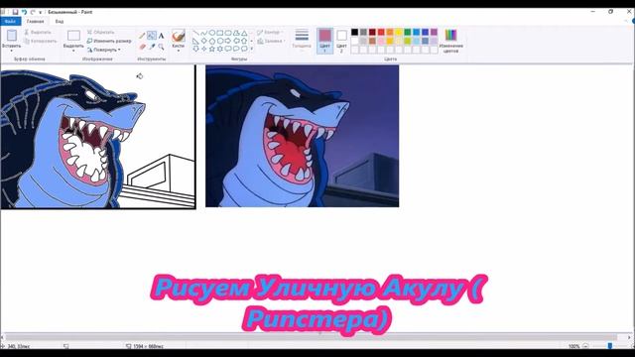Click the drawn shark picture on the left
635x357 pixels.
(x=97, y=137)
